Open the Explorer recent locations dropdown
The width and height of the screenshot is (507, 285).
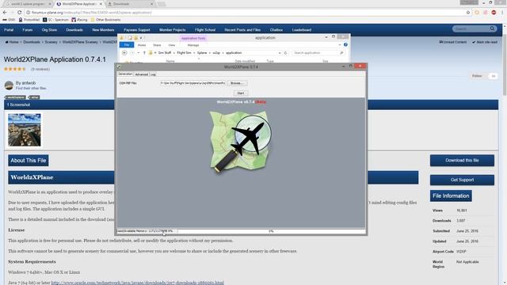point(138,53)
